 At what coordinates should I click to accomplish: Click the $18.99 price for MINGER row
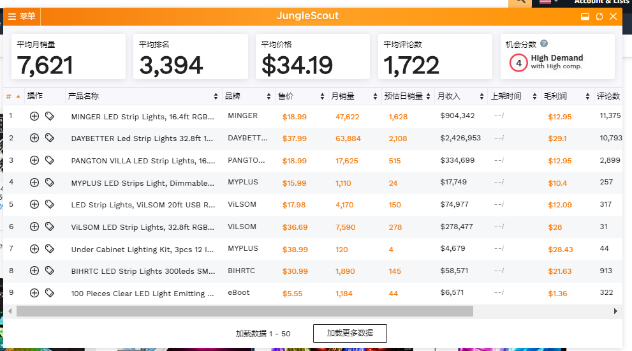coord(294,117)
